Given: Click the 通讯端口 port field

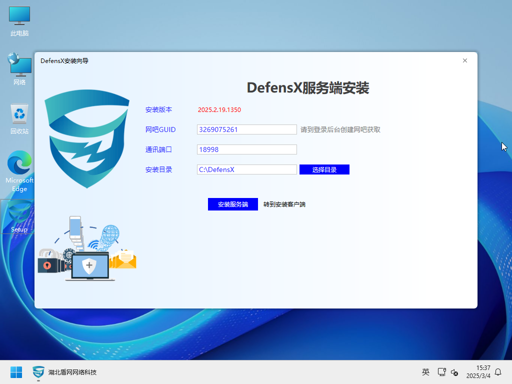Looking at the screenshot, I should (x=247, y=149).
